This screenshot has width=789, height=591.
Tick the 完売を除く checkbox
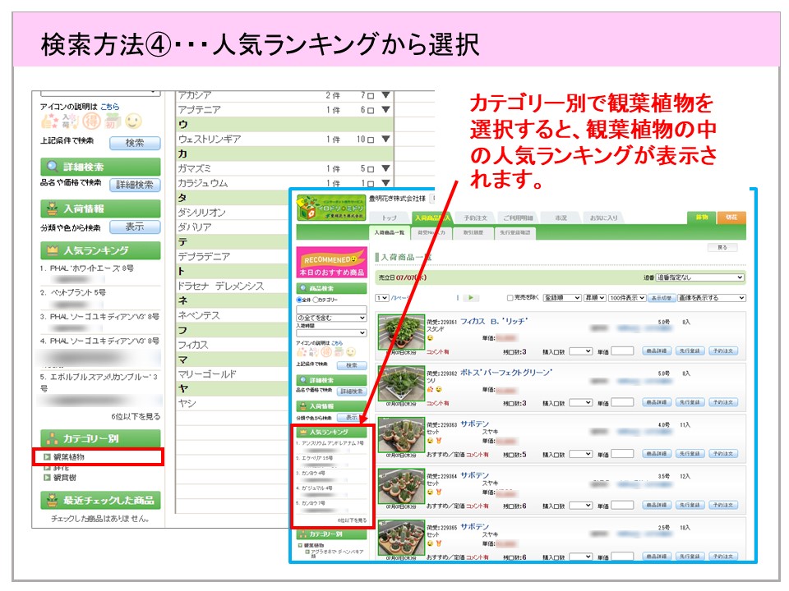(x=510, y=298)
